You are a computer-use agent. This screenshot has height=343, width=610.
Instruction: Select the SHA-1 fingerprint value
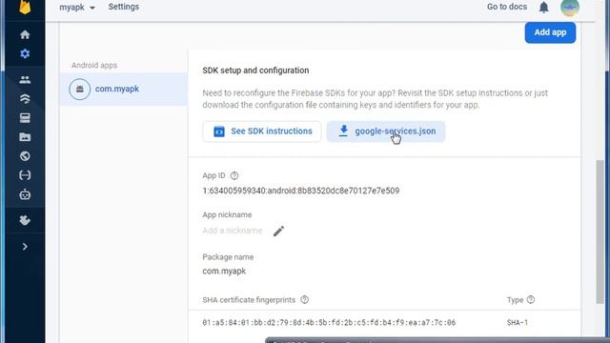click(329, 322)
